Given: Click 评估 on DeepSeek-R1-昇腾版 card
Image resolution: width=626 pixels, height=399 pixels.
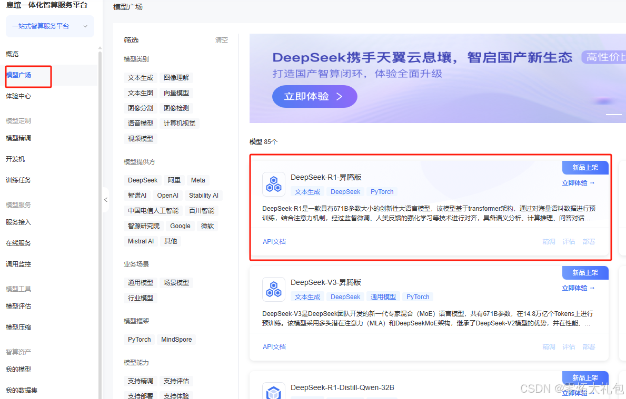Looking at the screenshot, I should (569, 241).
